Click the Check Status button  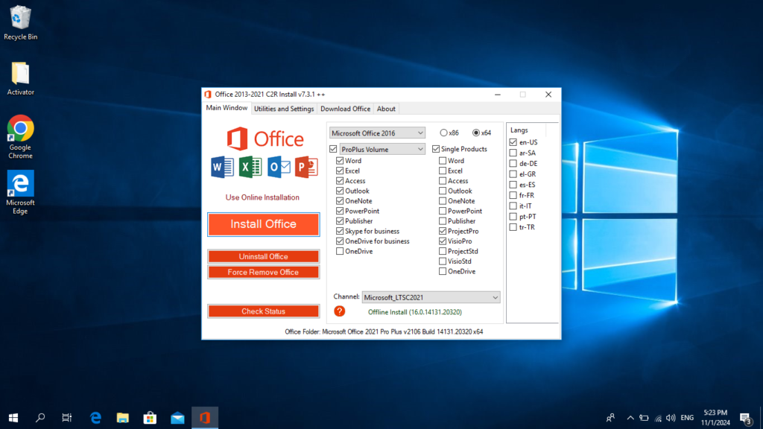(x=263, y=311)
